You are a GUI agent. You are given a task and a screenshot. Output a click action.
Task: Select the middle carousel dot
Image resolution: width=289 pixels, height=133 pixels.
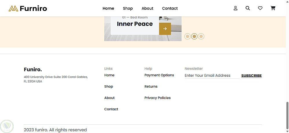tap(194, 36)
